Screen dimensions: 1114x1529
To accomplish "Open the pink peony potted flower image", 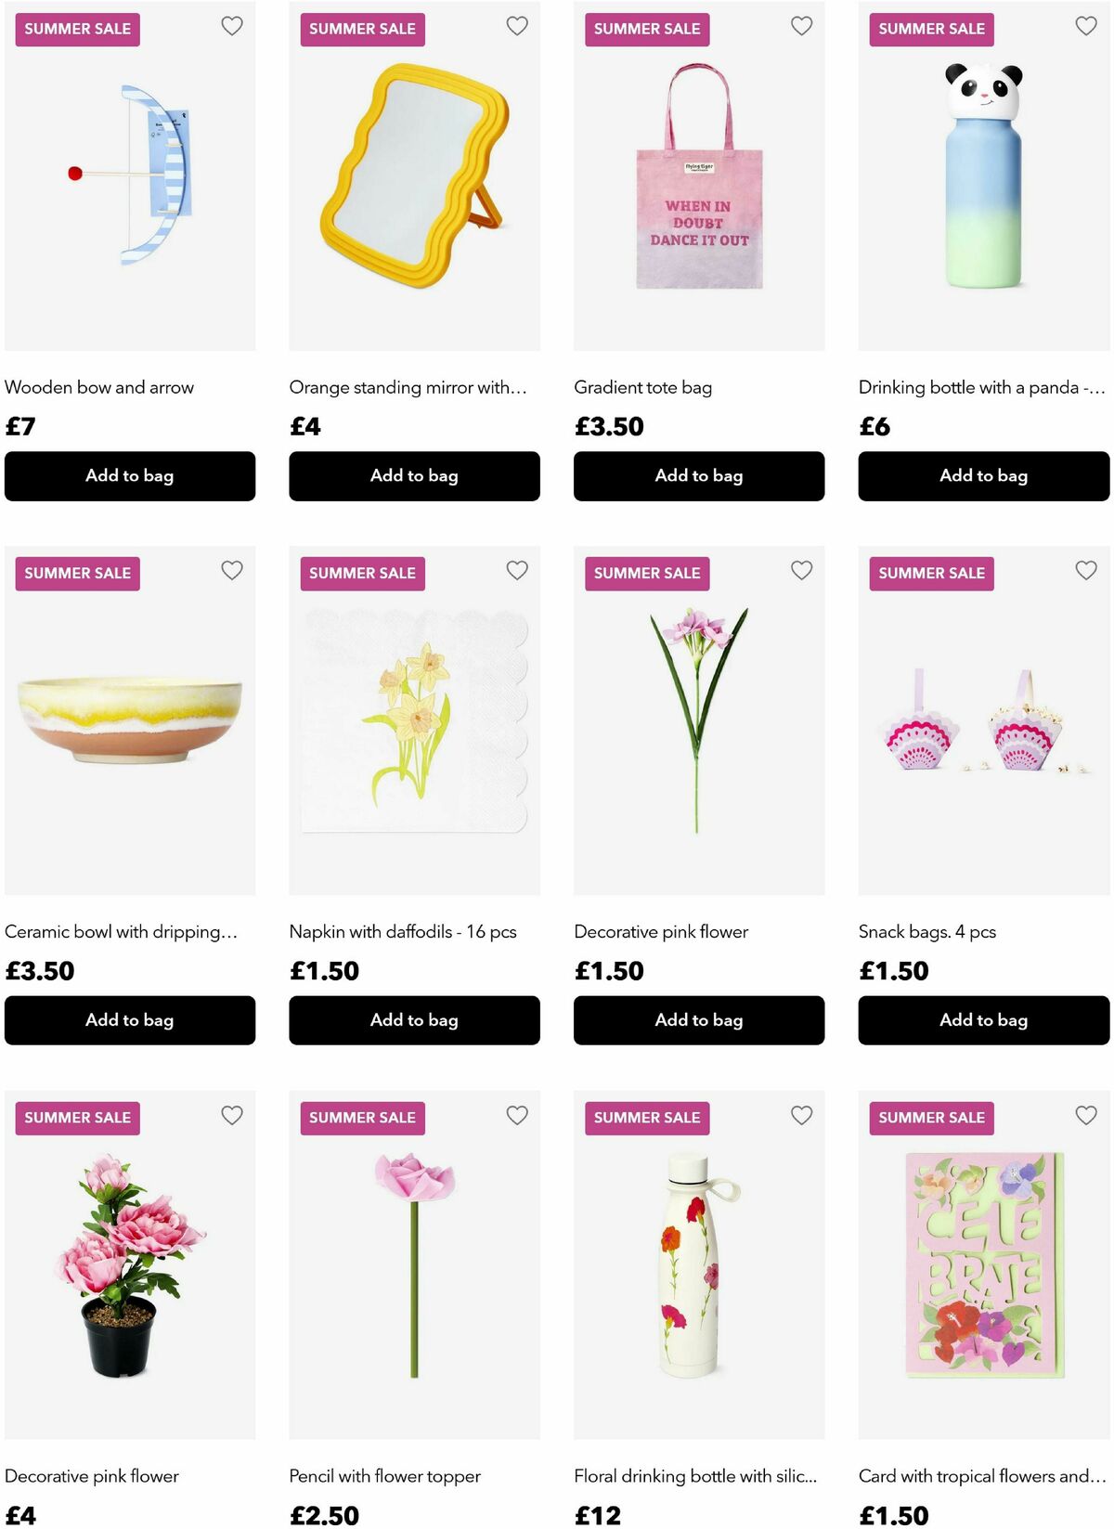I will 130,1265.
